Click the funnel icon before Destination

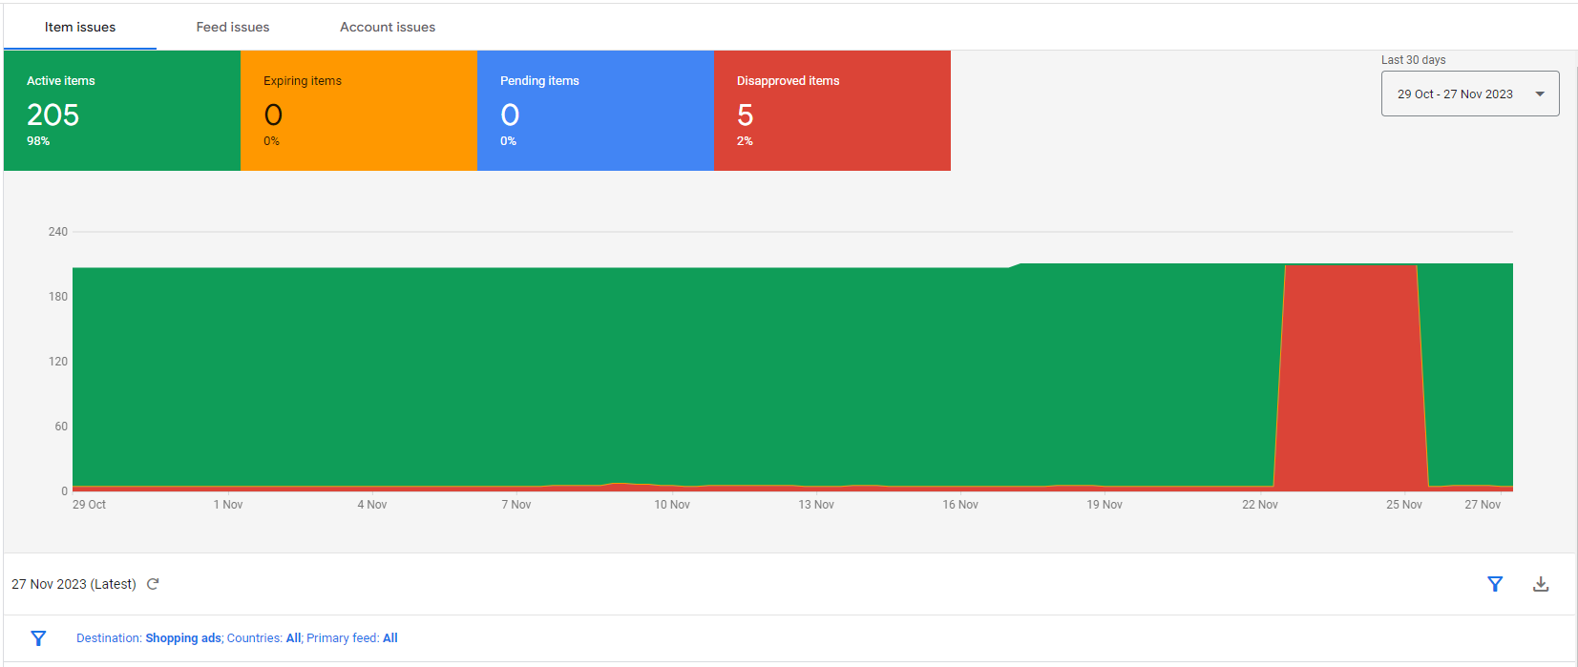(38, 638)
